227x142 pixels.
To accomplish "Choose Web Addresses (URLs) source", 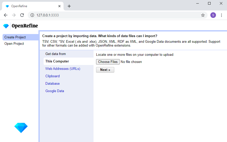I will click(x=63, y=69).
